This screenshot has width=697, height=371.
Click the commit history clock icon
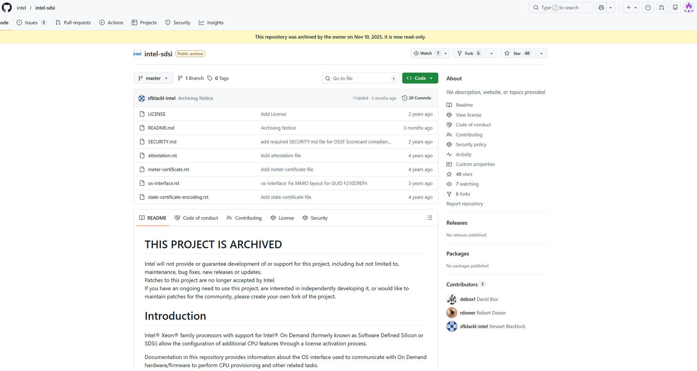(x=405, y=98)
